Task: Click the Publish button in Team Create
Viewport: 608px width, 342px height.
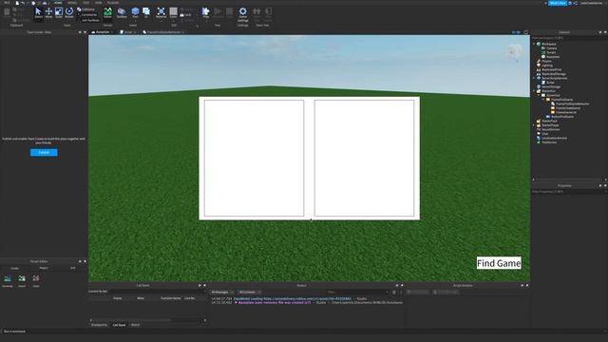Action: pyautogui.click(x=44, y=152)
